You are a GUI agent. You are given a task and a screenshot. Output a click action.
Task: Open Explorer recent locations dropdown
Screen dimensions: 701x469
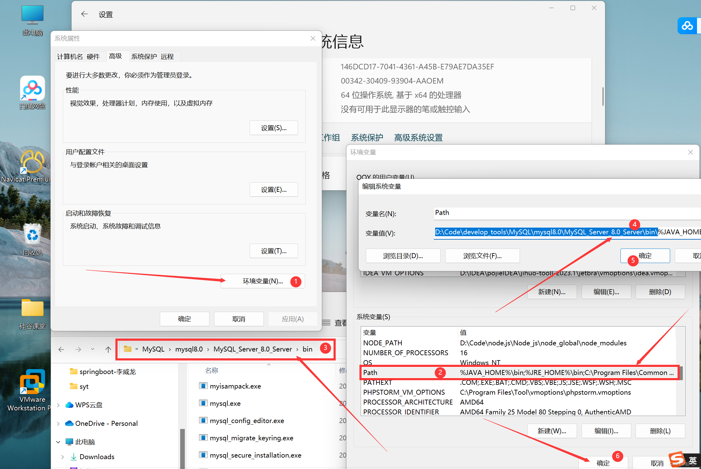(x=93, y=349)
